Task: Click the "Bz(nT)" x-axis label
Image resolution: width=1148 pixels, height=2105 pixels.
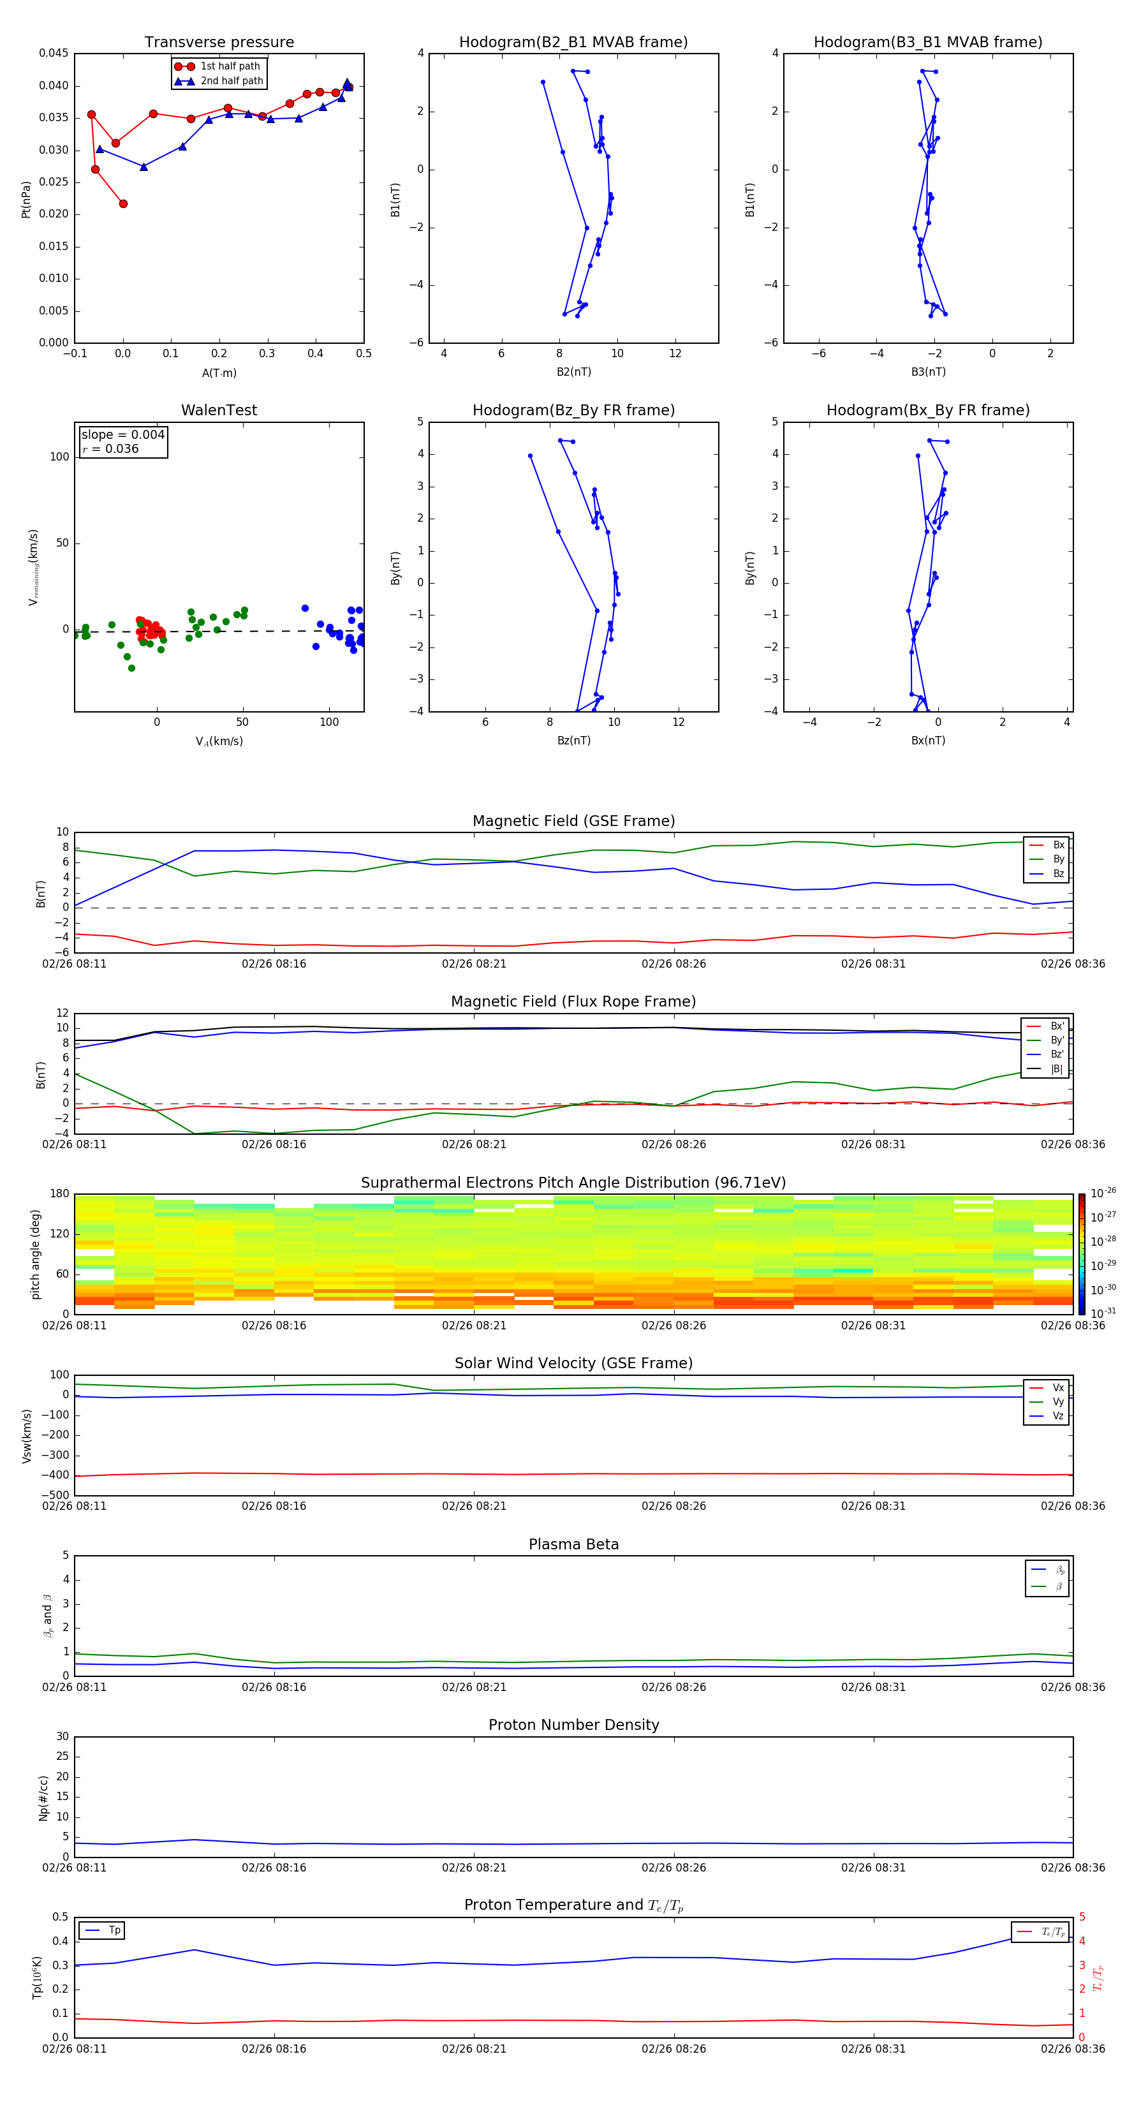Action: pos(573,741)
